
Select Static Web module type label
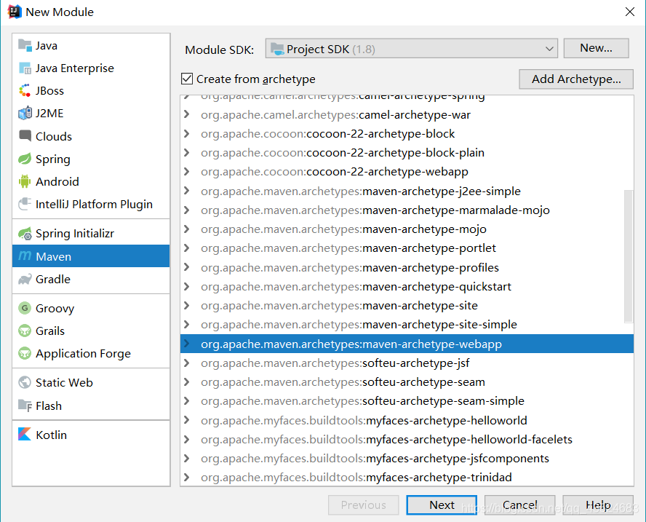pyautogui.click(x=64, y=383)
